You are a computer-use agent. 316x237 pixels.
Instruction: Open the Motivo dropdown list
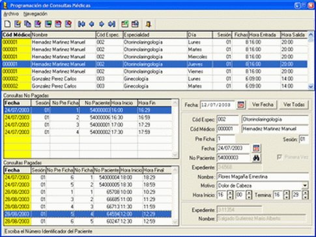[x=305, y=186]
